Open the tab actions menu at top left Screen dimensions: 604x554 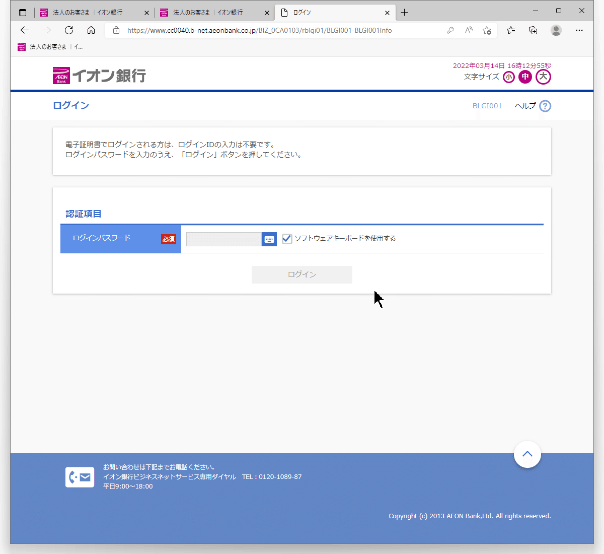(22, 12)
